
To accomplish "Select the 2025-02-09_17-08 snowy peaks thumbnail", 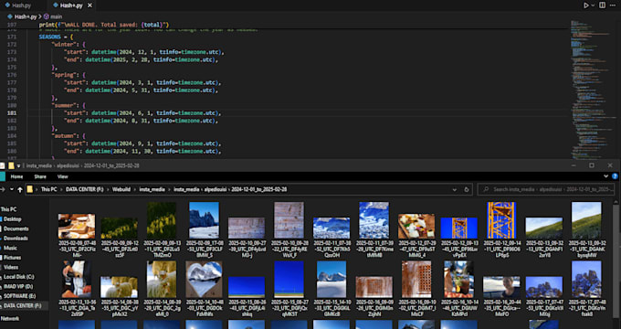I will click(204, 220).
